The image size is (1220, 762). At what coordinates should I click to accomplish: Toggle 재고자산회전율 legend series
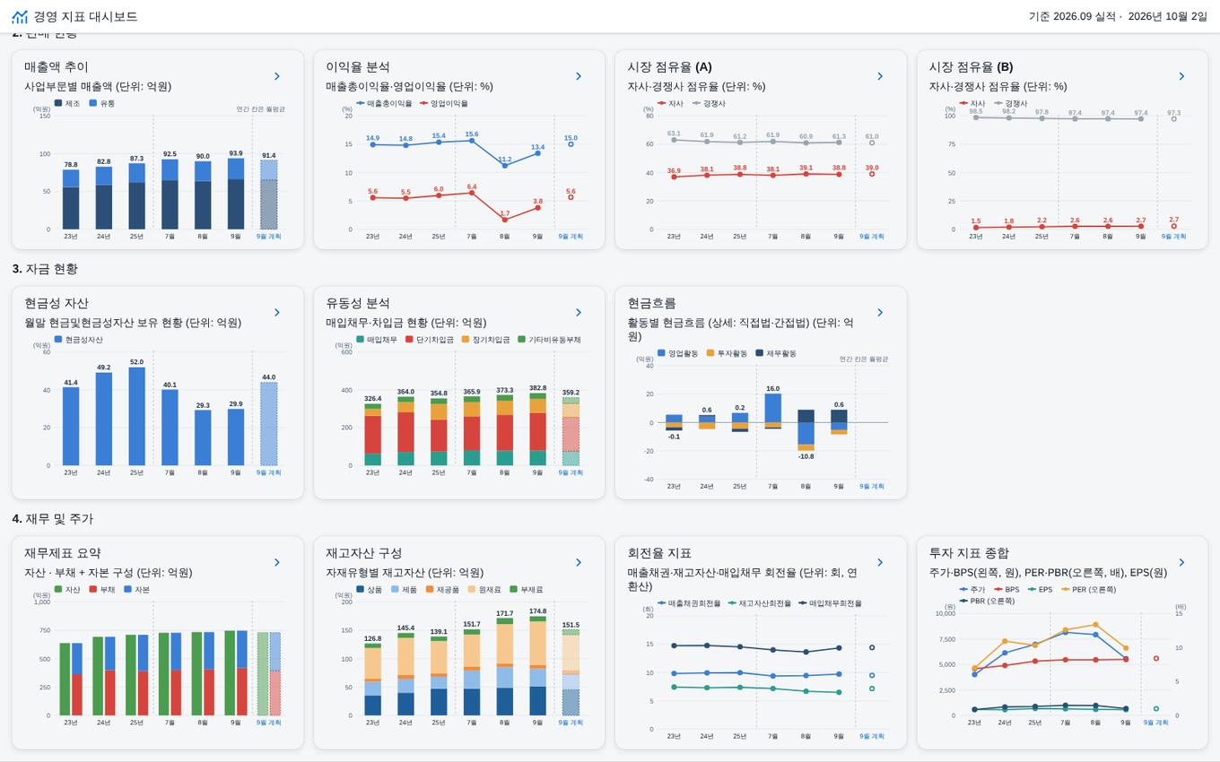pyautogui.click(x=759, y=603)
